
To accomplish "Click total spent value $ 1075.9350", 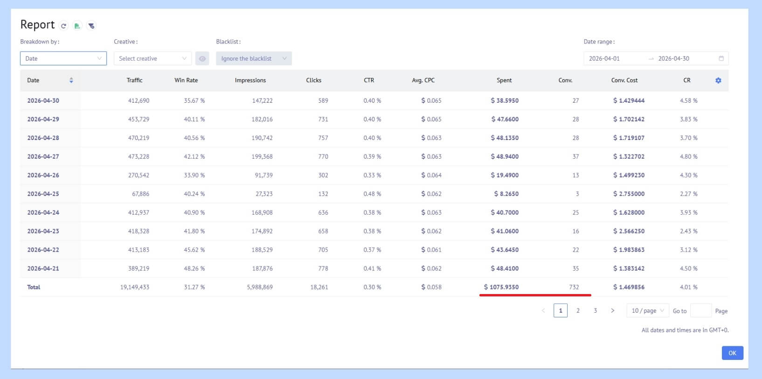I will [501, 287].
